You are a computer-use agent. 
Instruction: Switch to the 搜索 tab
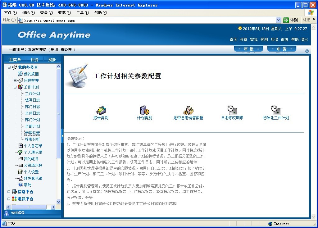[x=52, y=60]
